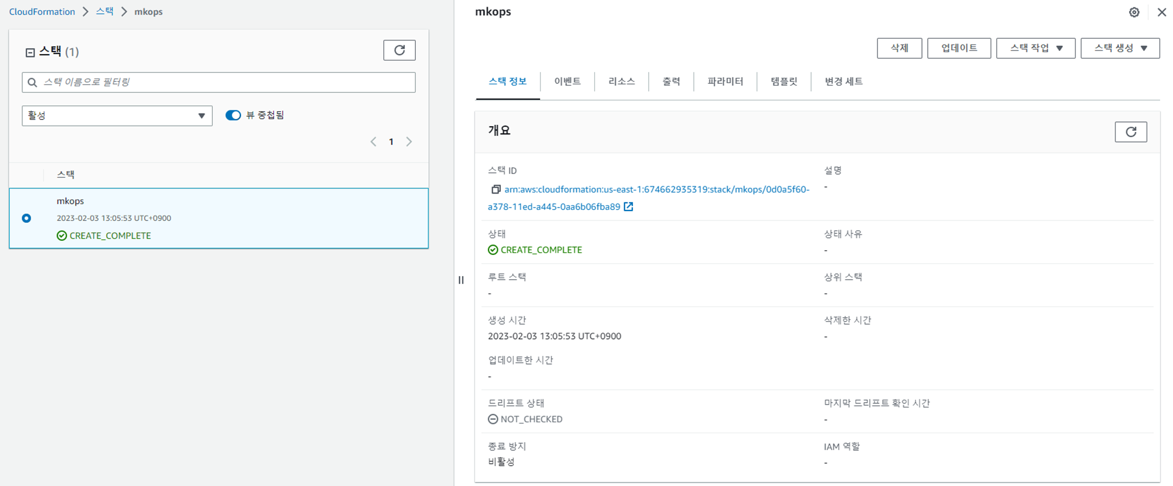Switch to the 템플릿 tab

coord(784,81)
